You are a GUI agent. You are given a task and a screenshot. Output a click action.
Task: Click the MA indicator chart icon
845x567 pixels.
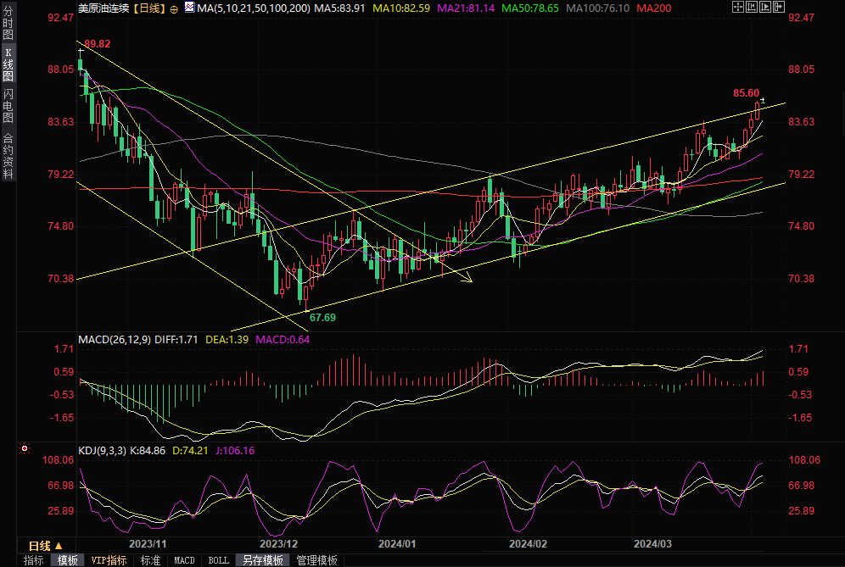[x=188, y=8]
